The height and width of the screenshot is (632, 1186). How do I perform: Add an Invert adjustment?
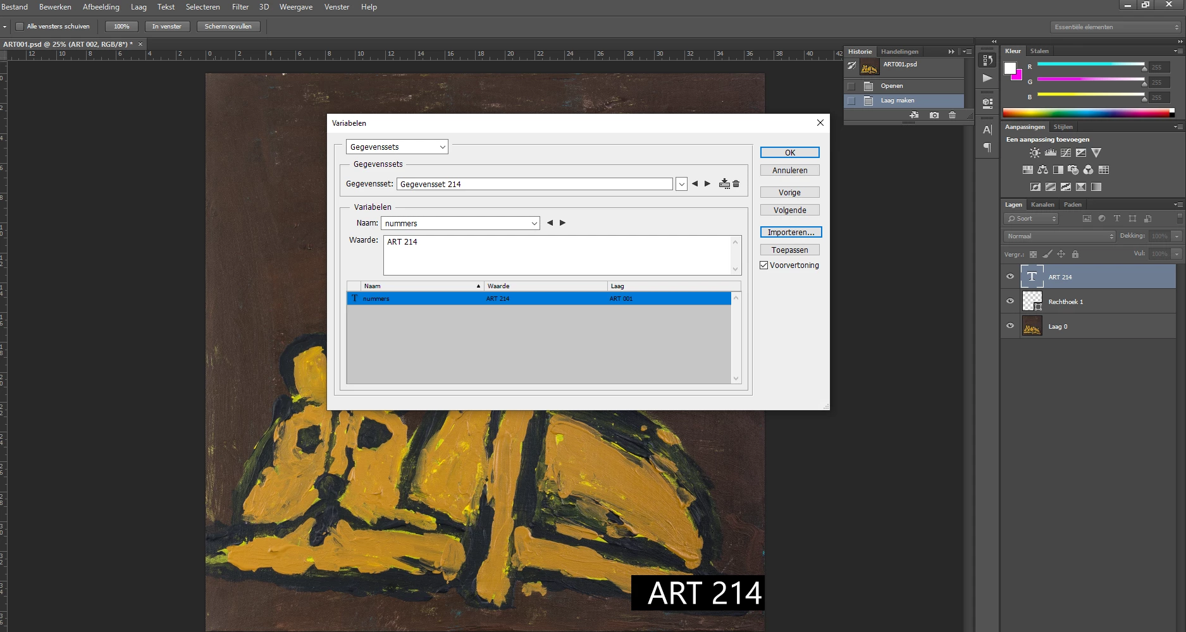click(x=1035, y=187)
